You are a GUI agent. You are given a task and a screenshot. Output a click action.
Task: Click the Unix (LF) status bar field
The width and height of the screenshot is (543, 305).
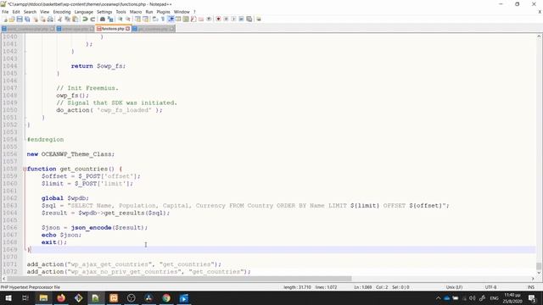pos(454,287)
